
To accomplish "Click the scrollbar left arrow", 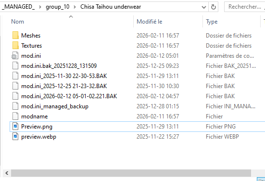I will [x=7, y=173].
